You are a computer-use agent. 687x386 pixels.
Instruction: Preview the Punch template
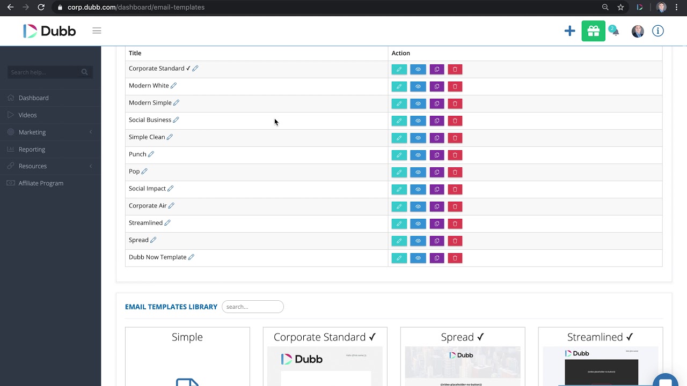click(x=418, y=155)
